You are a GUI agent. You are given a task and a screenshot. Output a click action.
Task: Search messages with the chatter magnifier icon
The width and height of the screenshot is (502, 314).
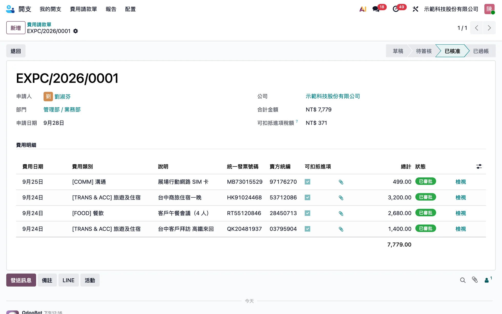(x=463, y=280)
